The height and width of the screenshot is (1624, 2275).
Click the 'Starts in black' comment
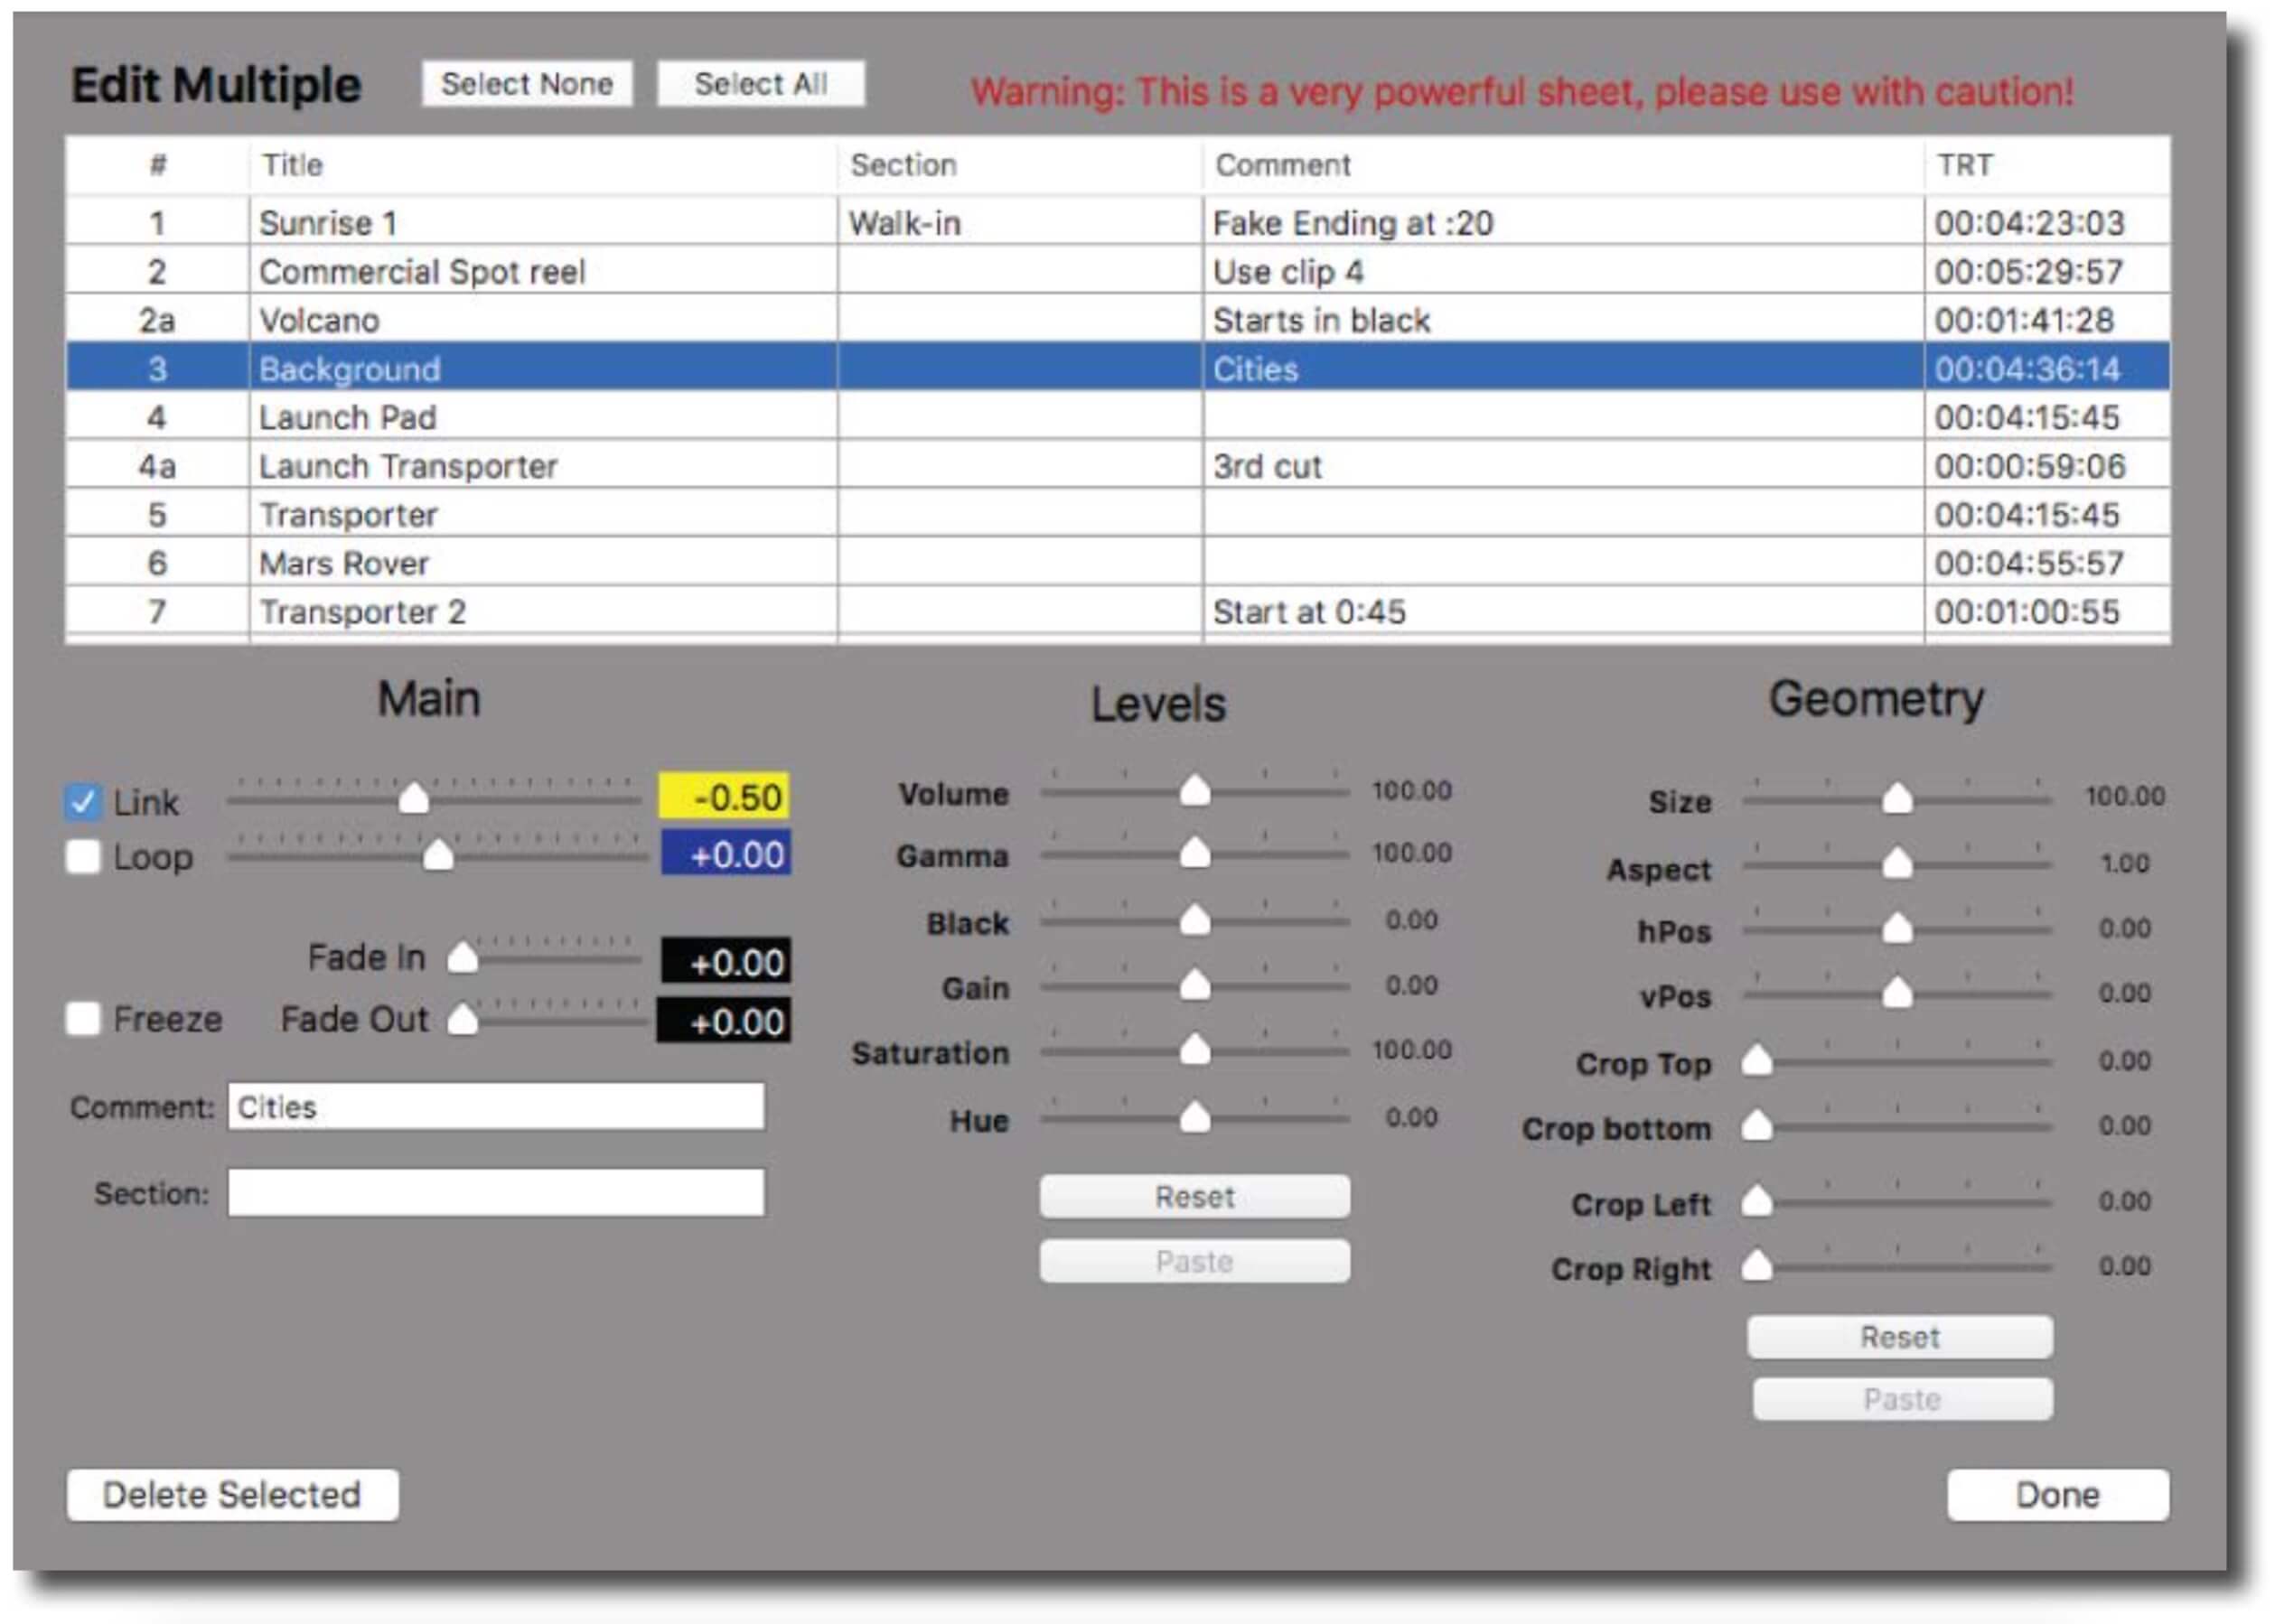coord(1321,320)
